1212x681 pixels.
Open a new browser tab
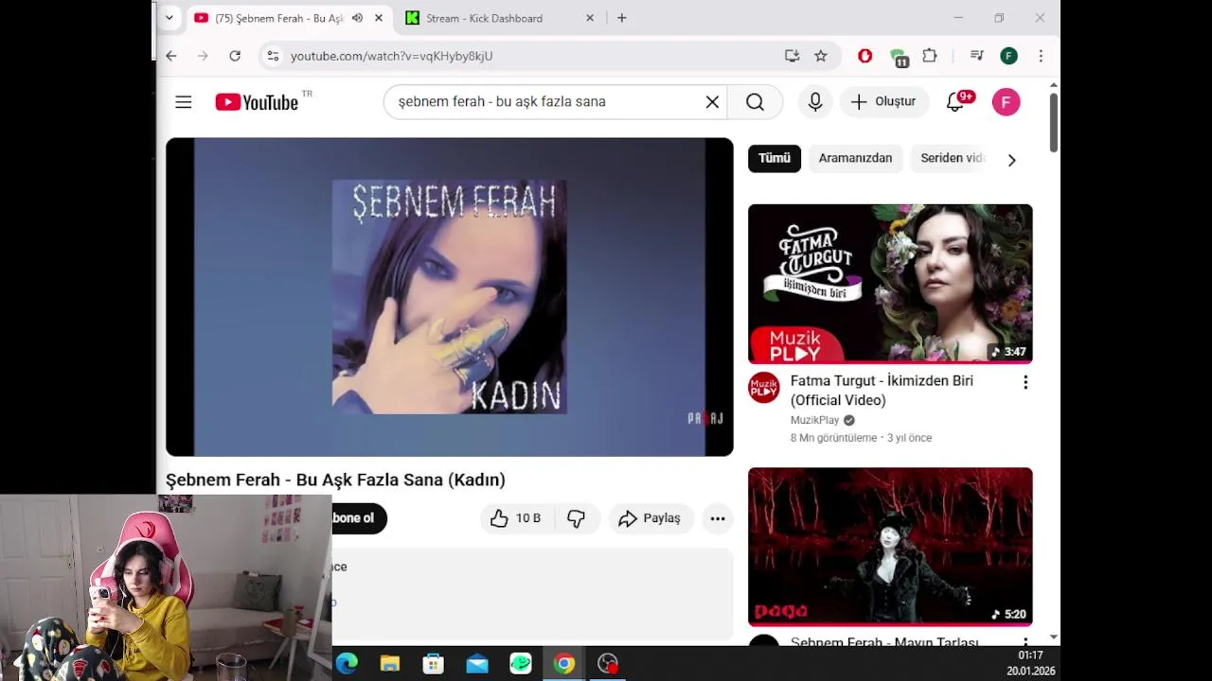tap(622, 18)
